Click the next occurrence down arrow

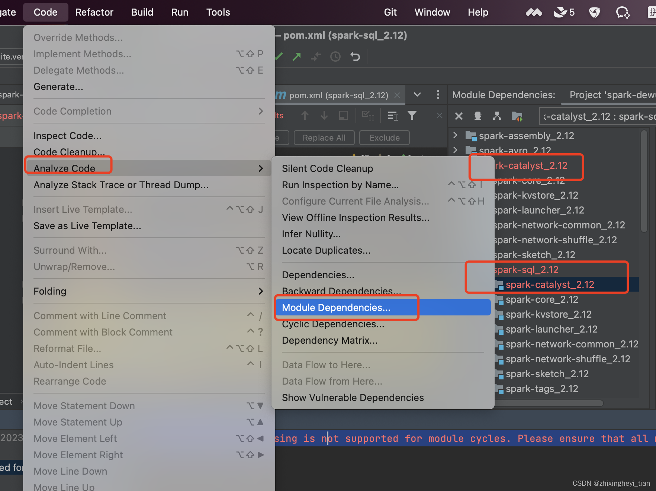[x=324, y=116]
